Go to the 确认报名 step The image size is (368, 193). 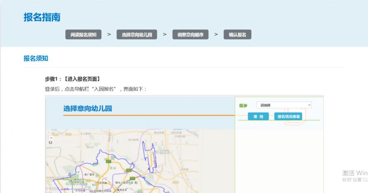click(x=238, y=35)
